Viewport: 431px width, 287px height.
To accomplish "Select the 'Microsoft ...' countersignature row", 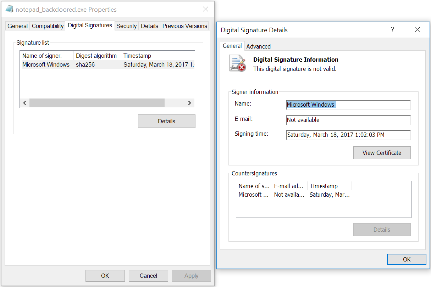I will (x=294, y=195).
